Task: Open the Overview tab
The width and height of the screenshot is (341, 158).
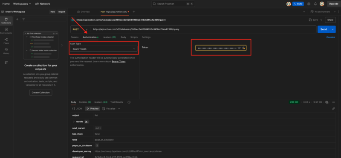Action: pos(83,12)
